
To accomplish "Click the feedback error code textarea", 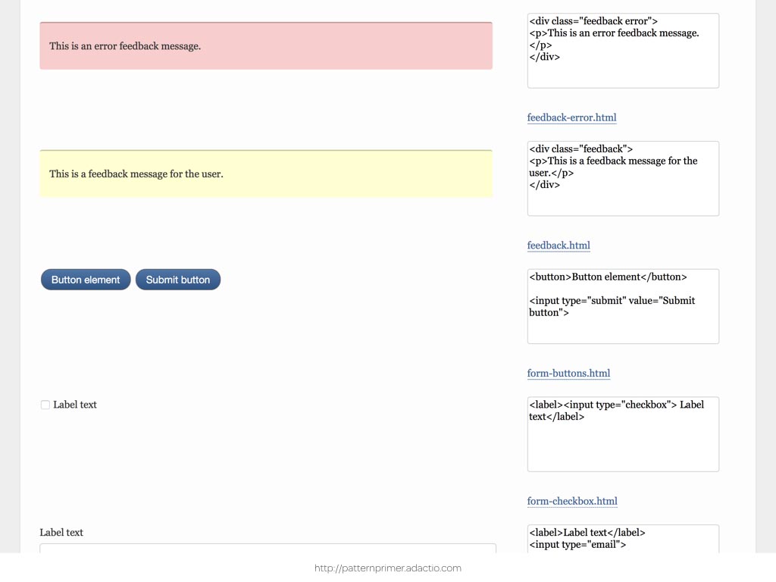I will (x=623, y=51).
